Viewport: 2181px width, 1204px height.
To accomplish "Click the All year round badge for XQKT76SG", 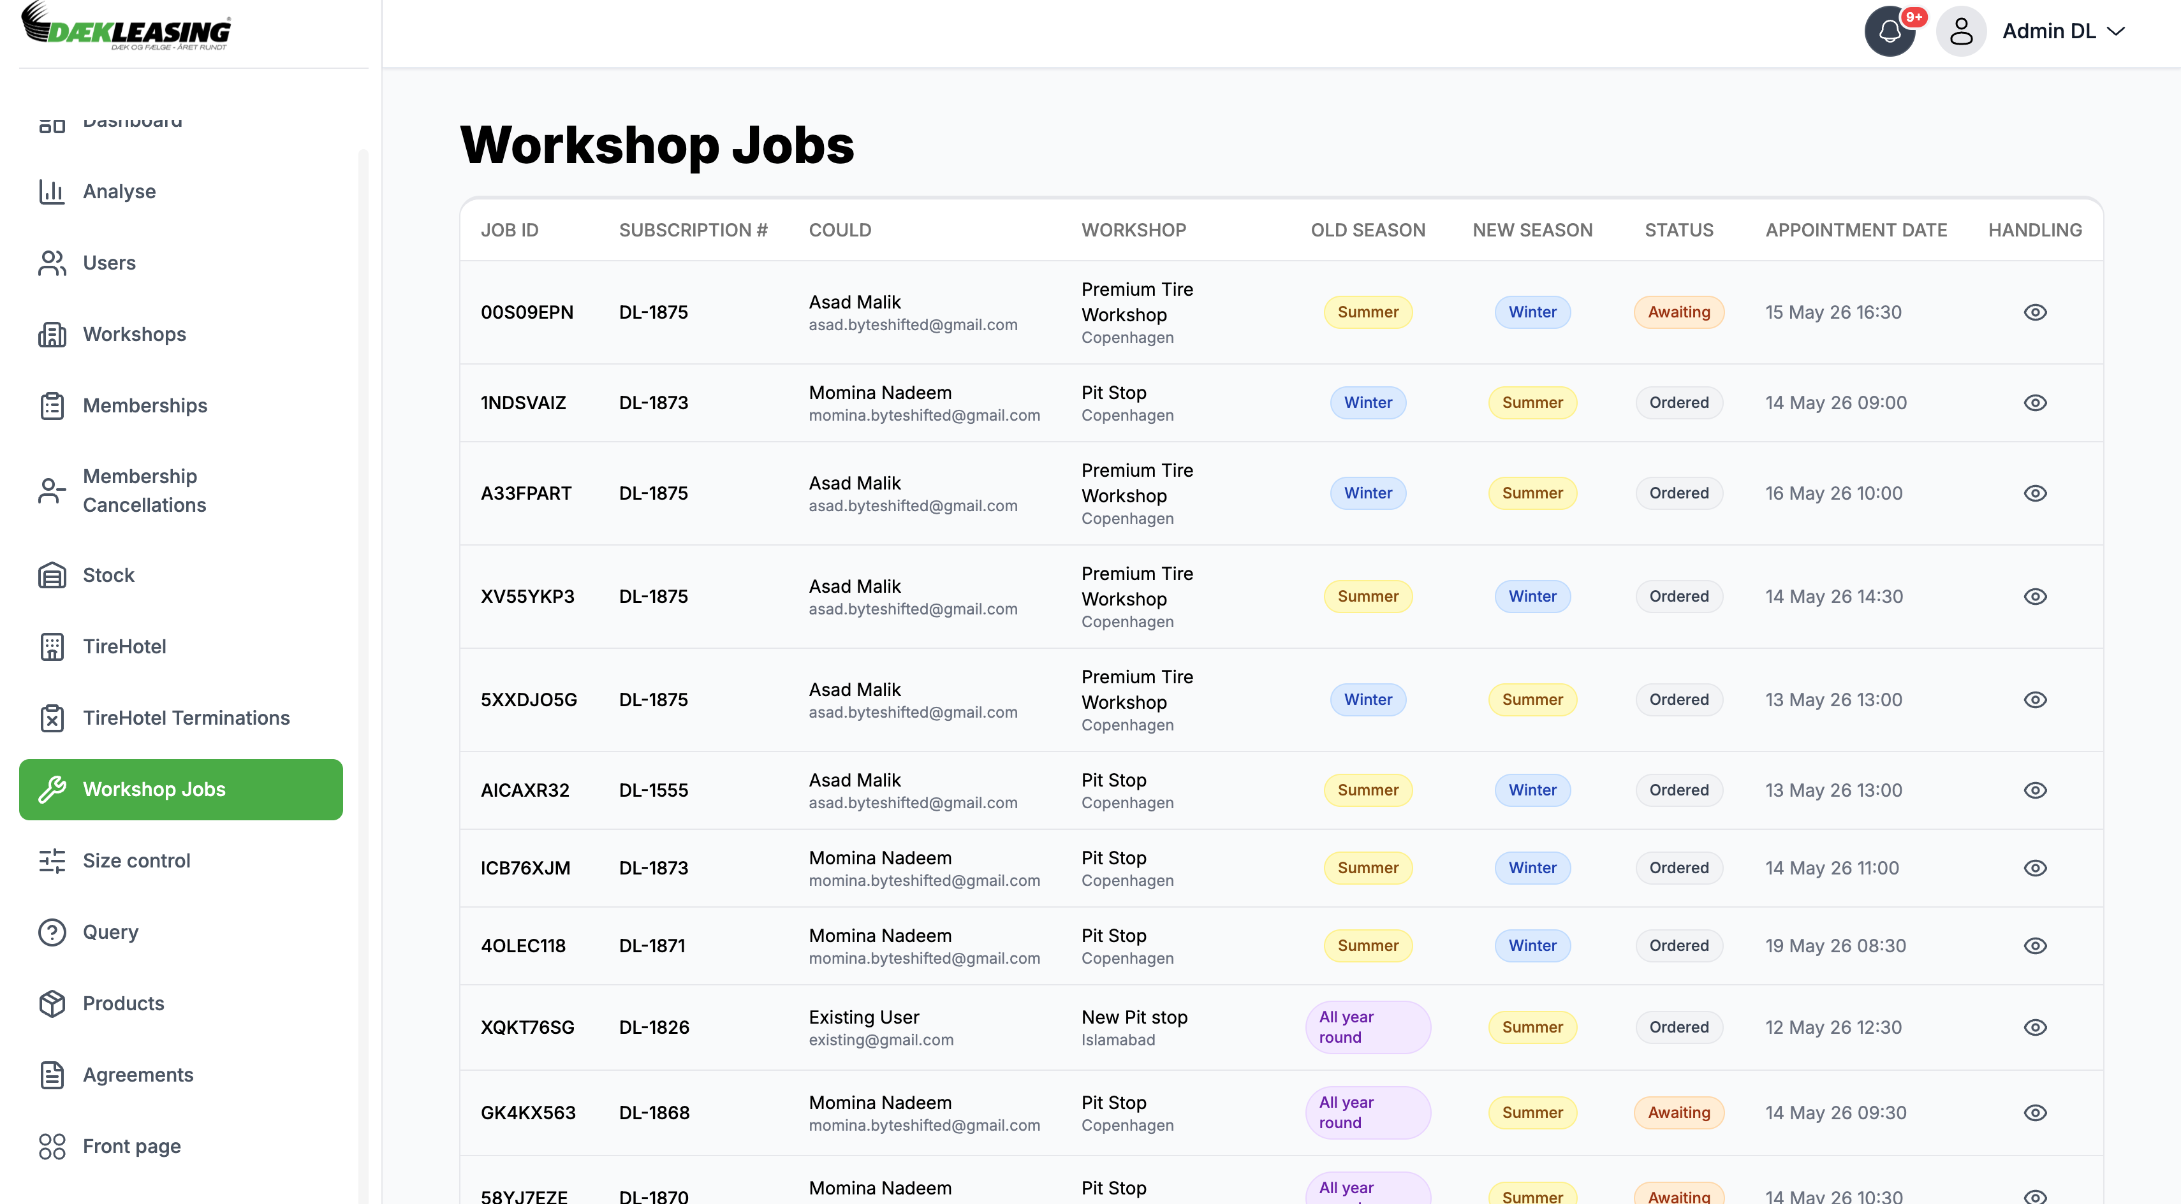I will pos(1367,1027).
